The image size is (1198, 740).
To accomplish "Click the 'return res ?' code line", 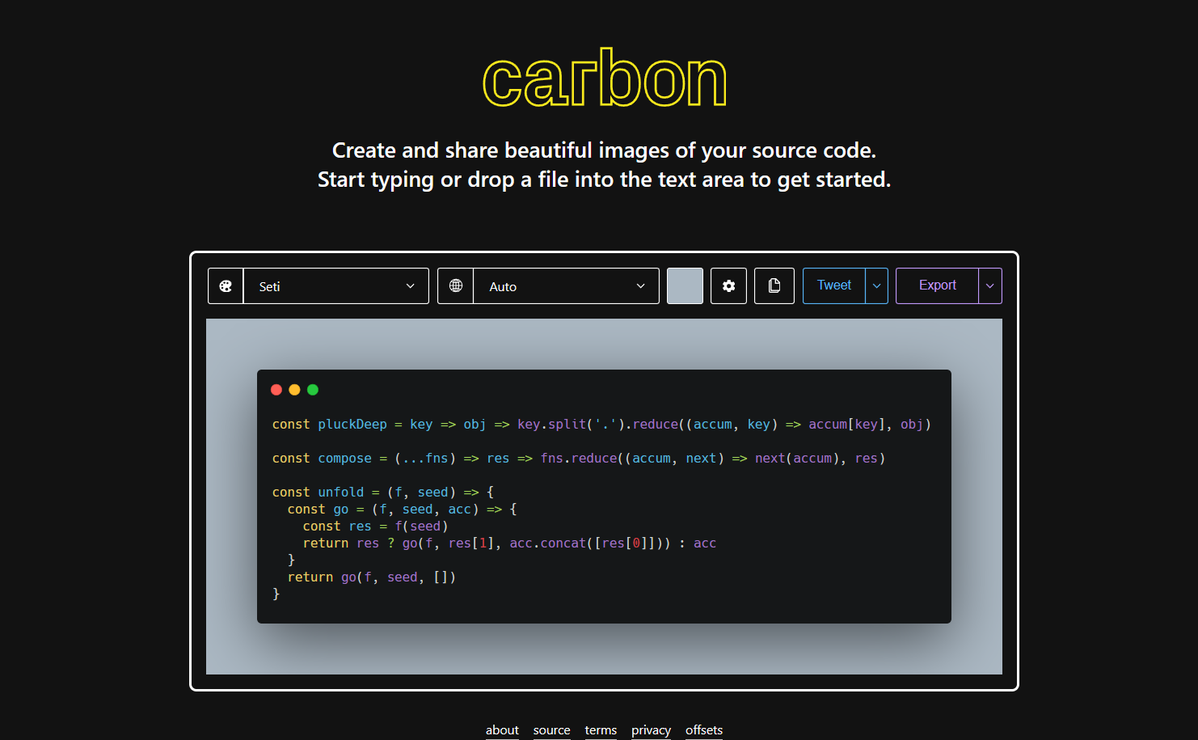I will pos(509,543).
